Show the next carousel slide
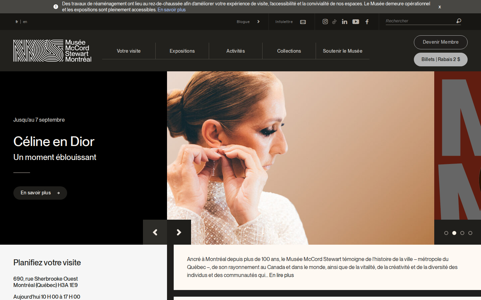Viewport: 481px width, 300px height. coord(179,232)
